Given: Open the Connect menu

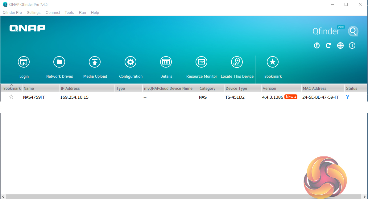Looking at the screenshot, I should point(53,13).
